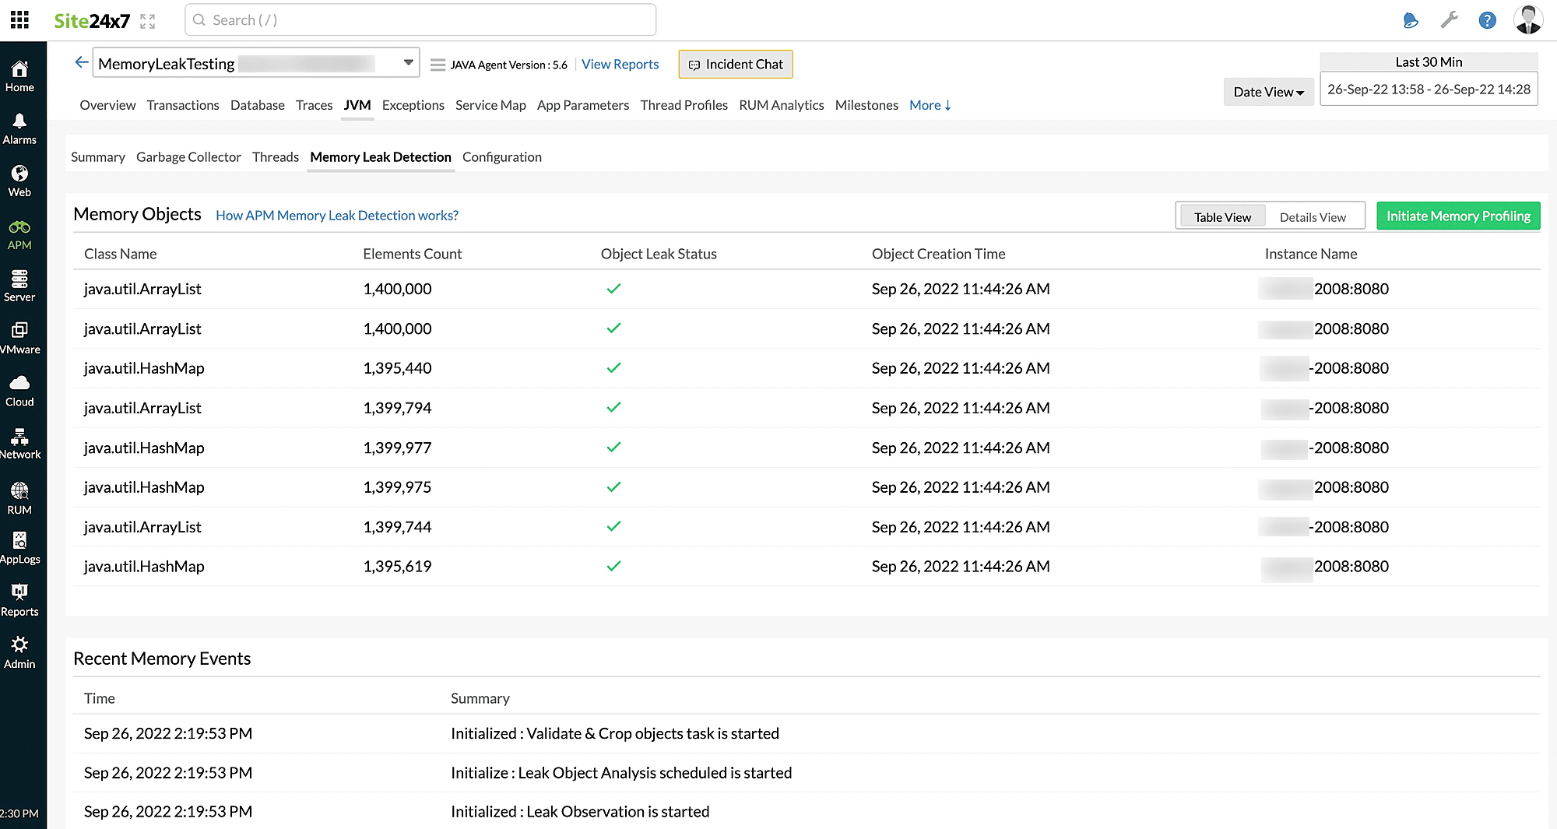Viewport: 1557px width, 829px height.
Task: Select Table View for Memory Objects
Action: pos(1221,216)
